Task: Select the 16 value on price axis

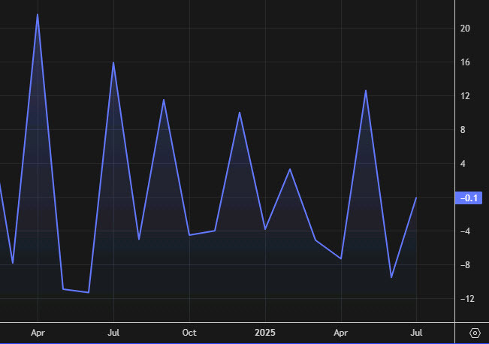Action: [x=465, y=62]
